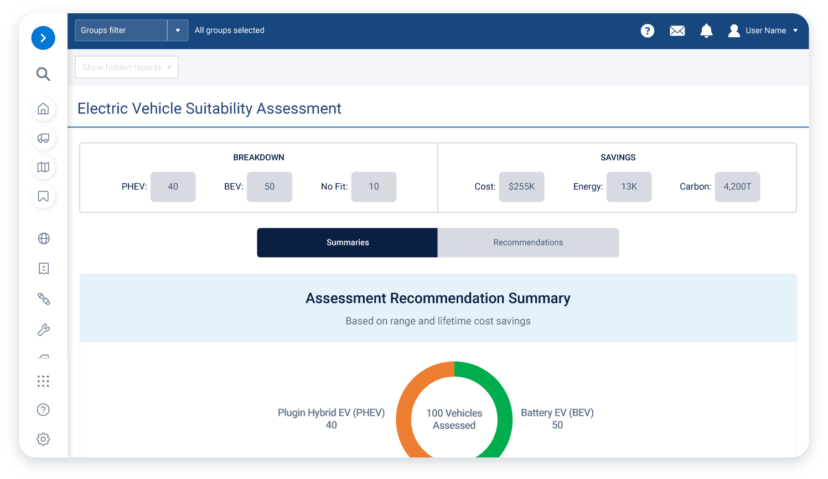Open the maintenance wrench tool
Screen dimensions: 828x479
coord(43,329)
